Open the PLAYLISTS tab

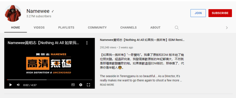pos(66,28)
